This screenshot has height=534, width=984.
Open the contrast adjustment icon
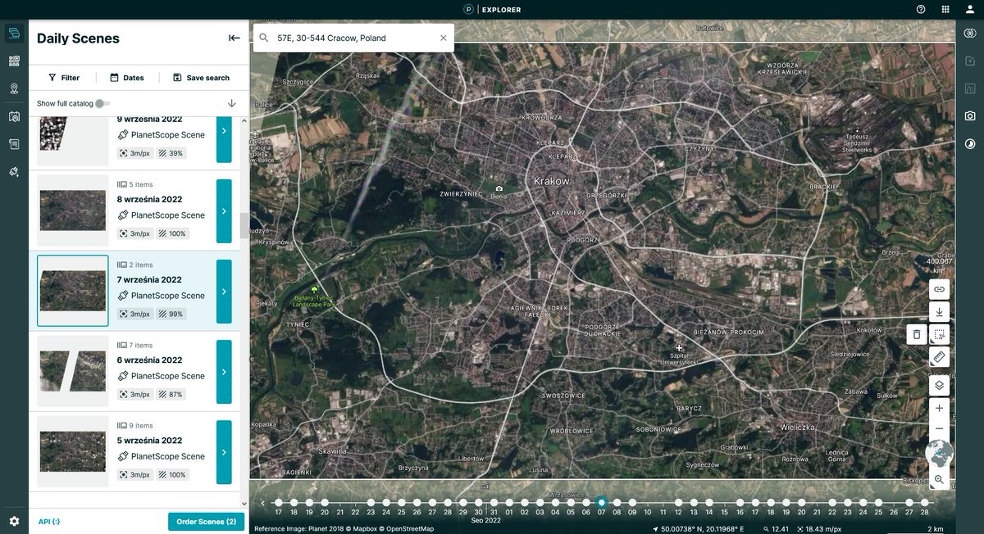coord(970,144)
